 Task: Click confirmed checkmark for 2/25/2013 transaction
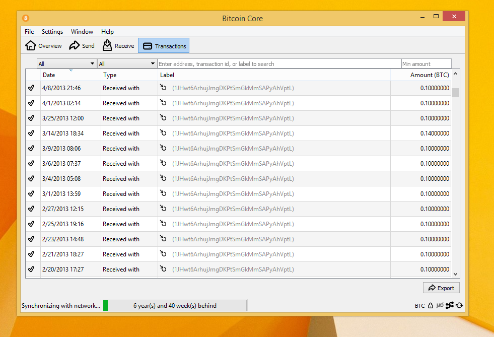(31, 224)
